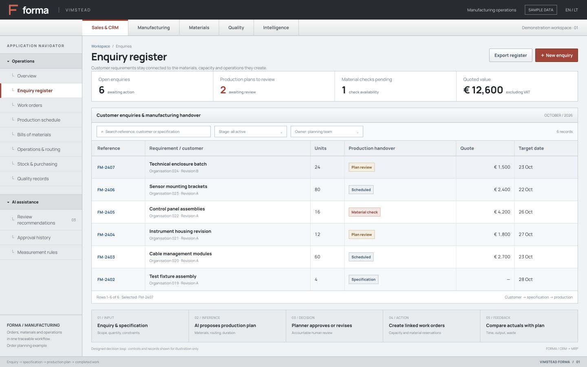Click the Specification status badge
This screenshot has height=367, width=587.
pos(363,279)
